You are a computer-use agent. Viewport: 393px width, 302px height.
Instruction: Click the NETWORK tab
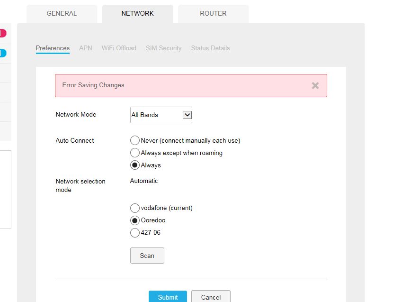point(137,13)
